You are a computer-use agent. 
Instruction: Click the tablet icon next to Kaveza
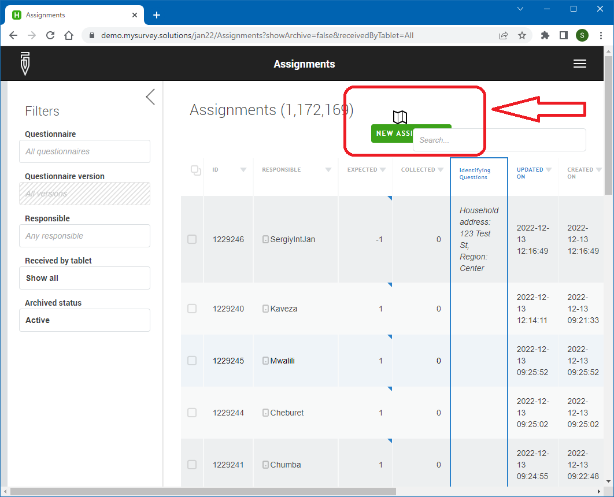tap(265, 309)
